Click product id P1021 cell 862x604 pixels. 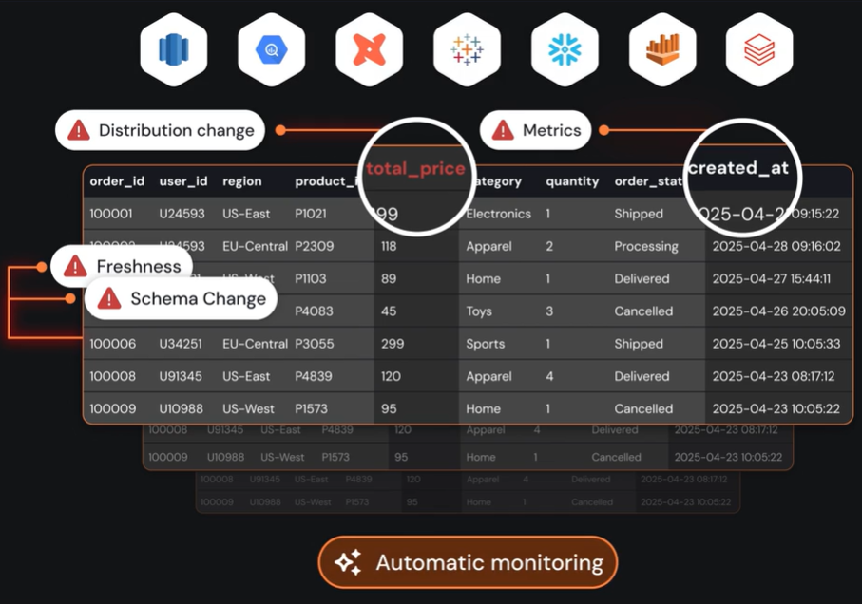[x=311, y=214]
